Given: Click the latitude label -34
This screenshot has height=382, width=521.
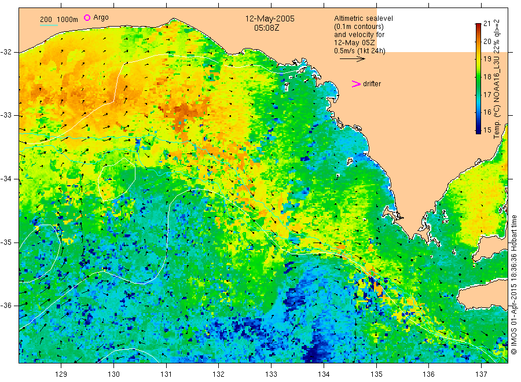Looking at the screenshot, I should click(6, 179).
